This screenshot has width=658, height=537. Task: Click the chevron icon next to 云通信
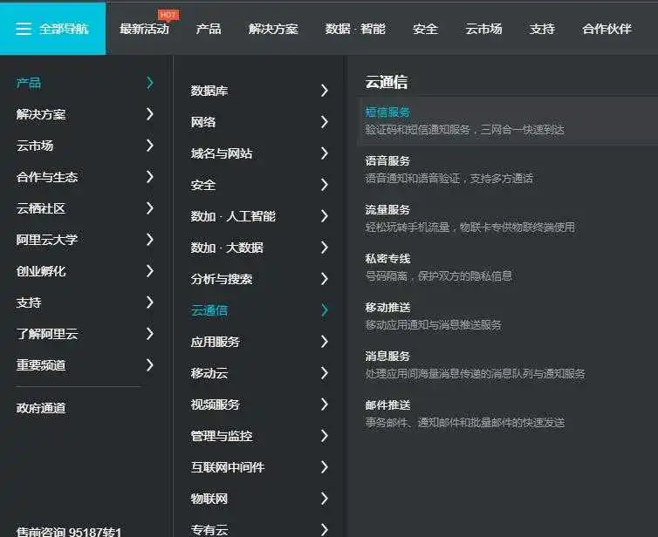[x=324, y=310]
